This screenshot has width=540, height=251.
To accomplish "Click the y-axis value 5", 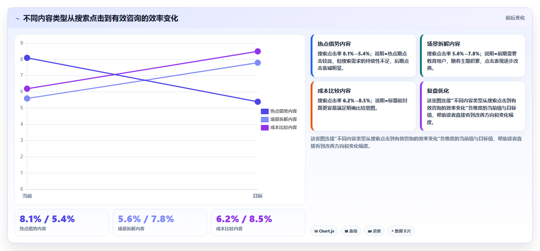I will tap(21, 108).
